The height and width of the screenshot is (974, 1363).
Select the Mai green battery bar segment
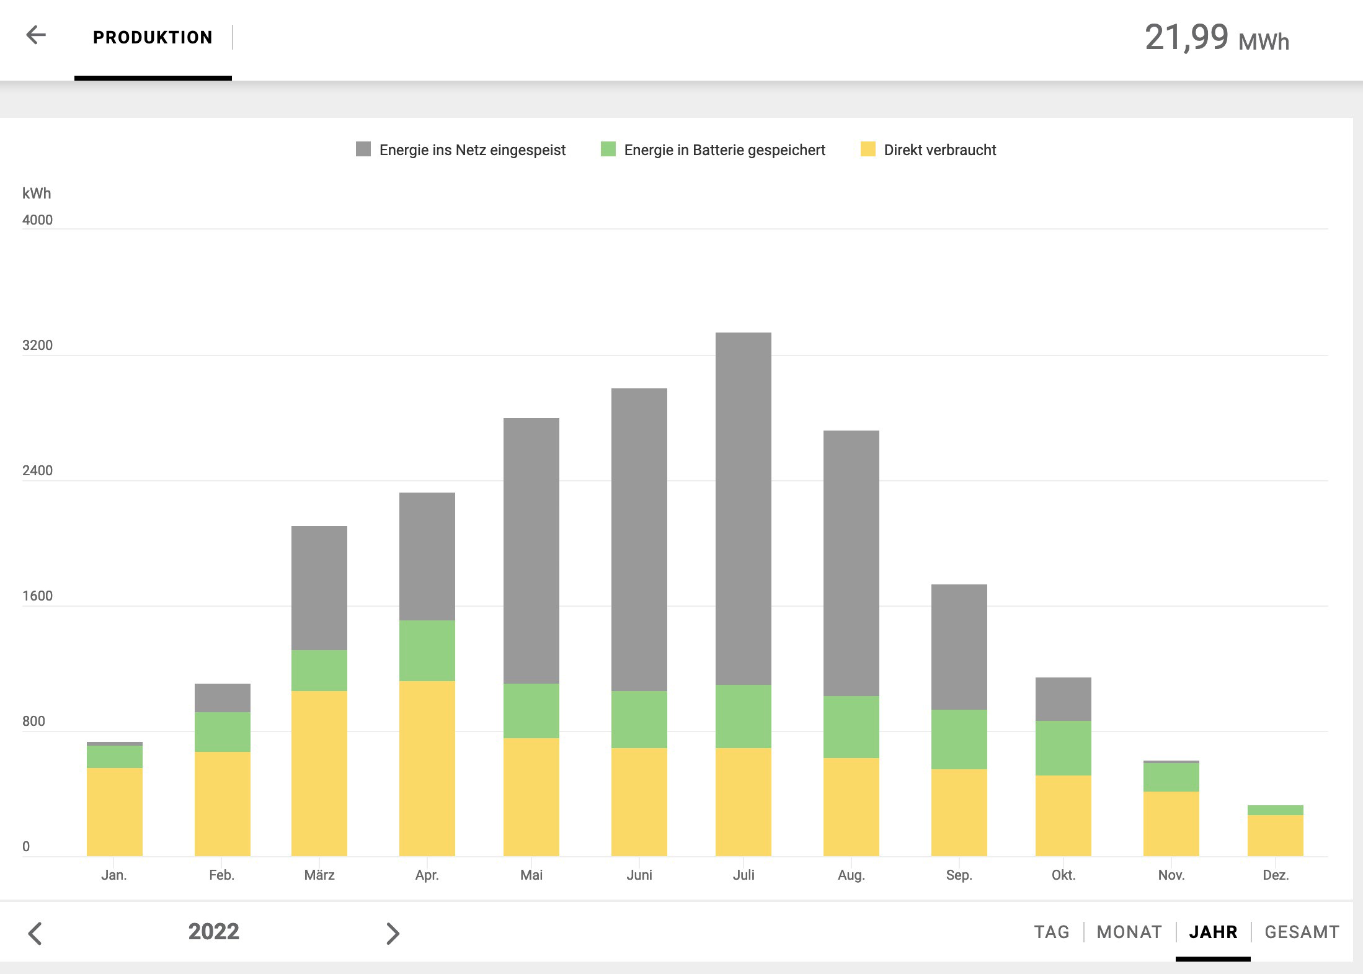click(x=531, y=711)
